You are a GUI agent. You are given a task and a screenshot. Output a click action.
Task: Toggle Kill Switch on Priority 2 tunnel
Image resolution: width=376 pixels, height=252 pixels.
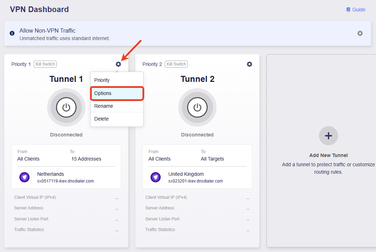[x=176, y=64]
